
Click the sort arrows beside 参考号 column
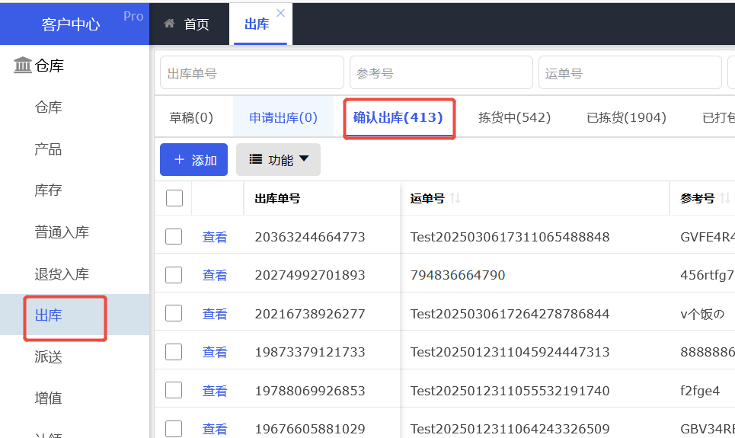725,198
